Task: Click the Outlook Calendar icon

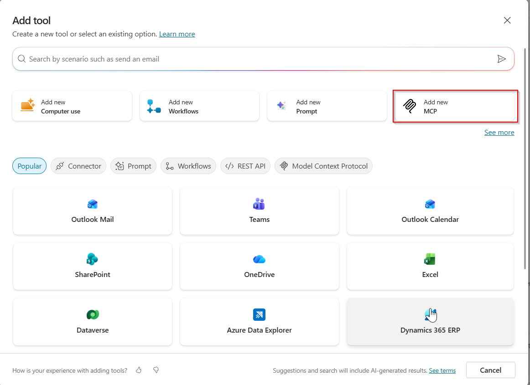Action: tap(430, 204)
